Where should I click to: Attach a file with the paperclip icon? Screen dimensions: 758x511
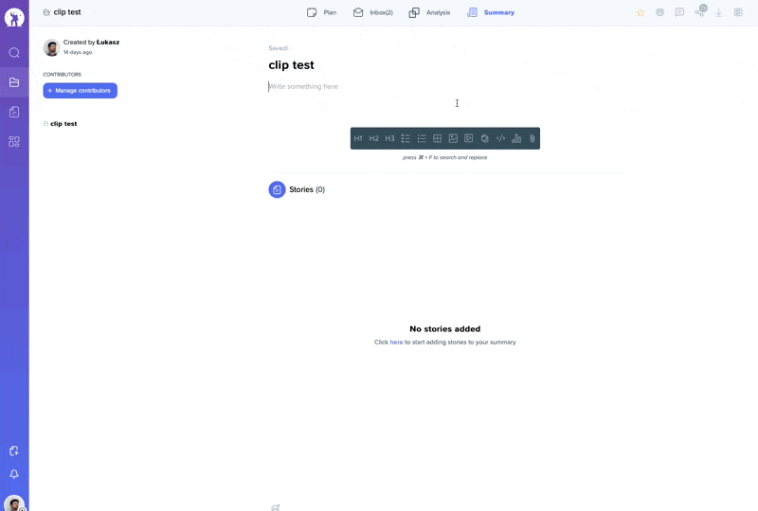click(532, 138)
